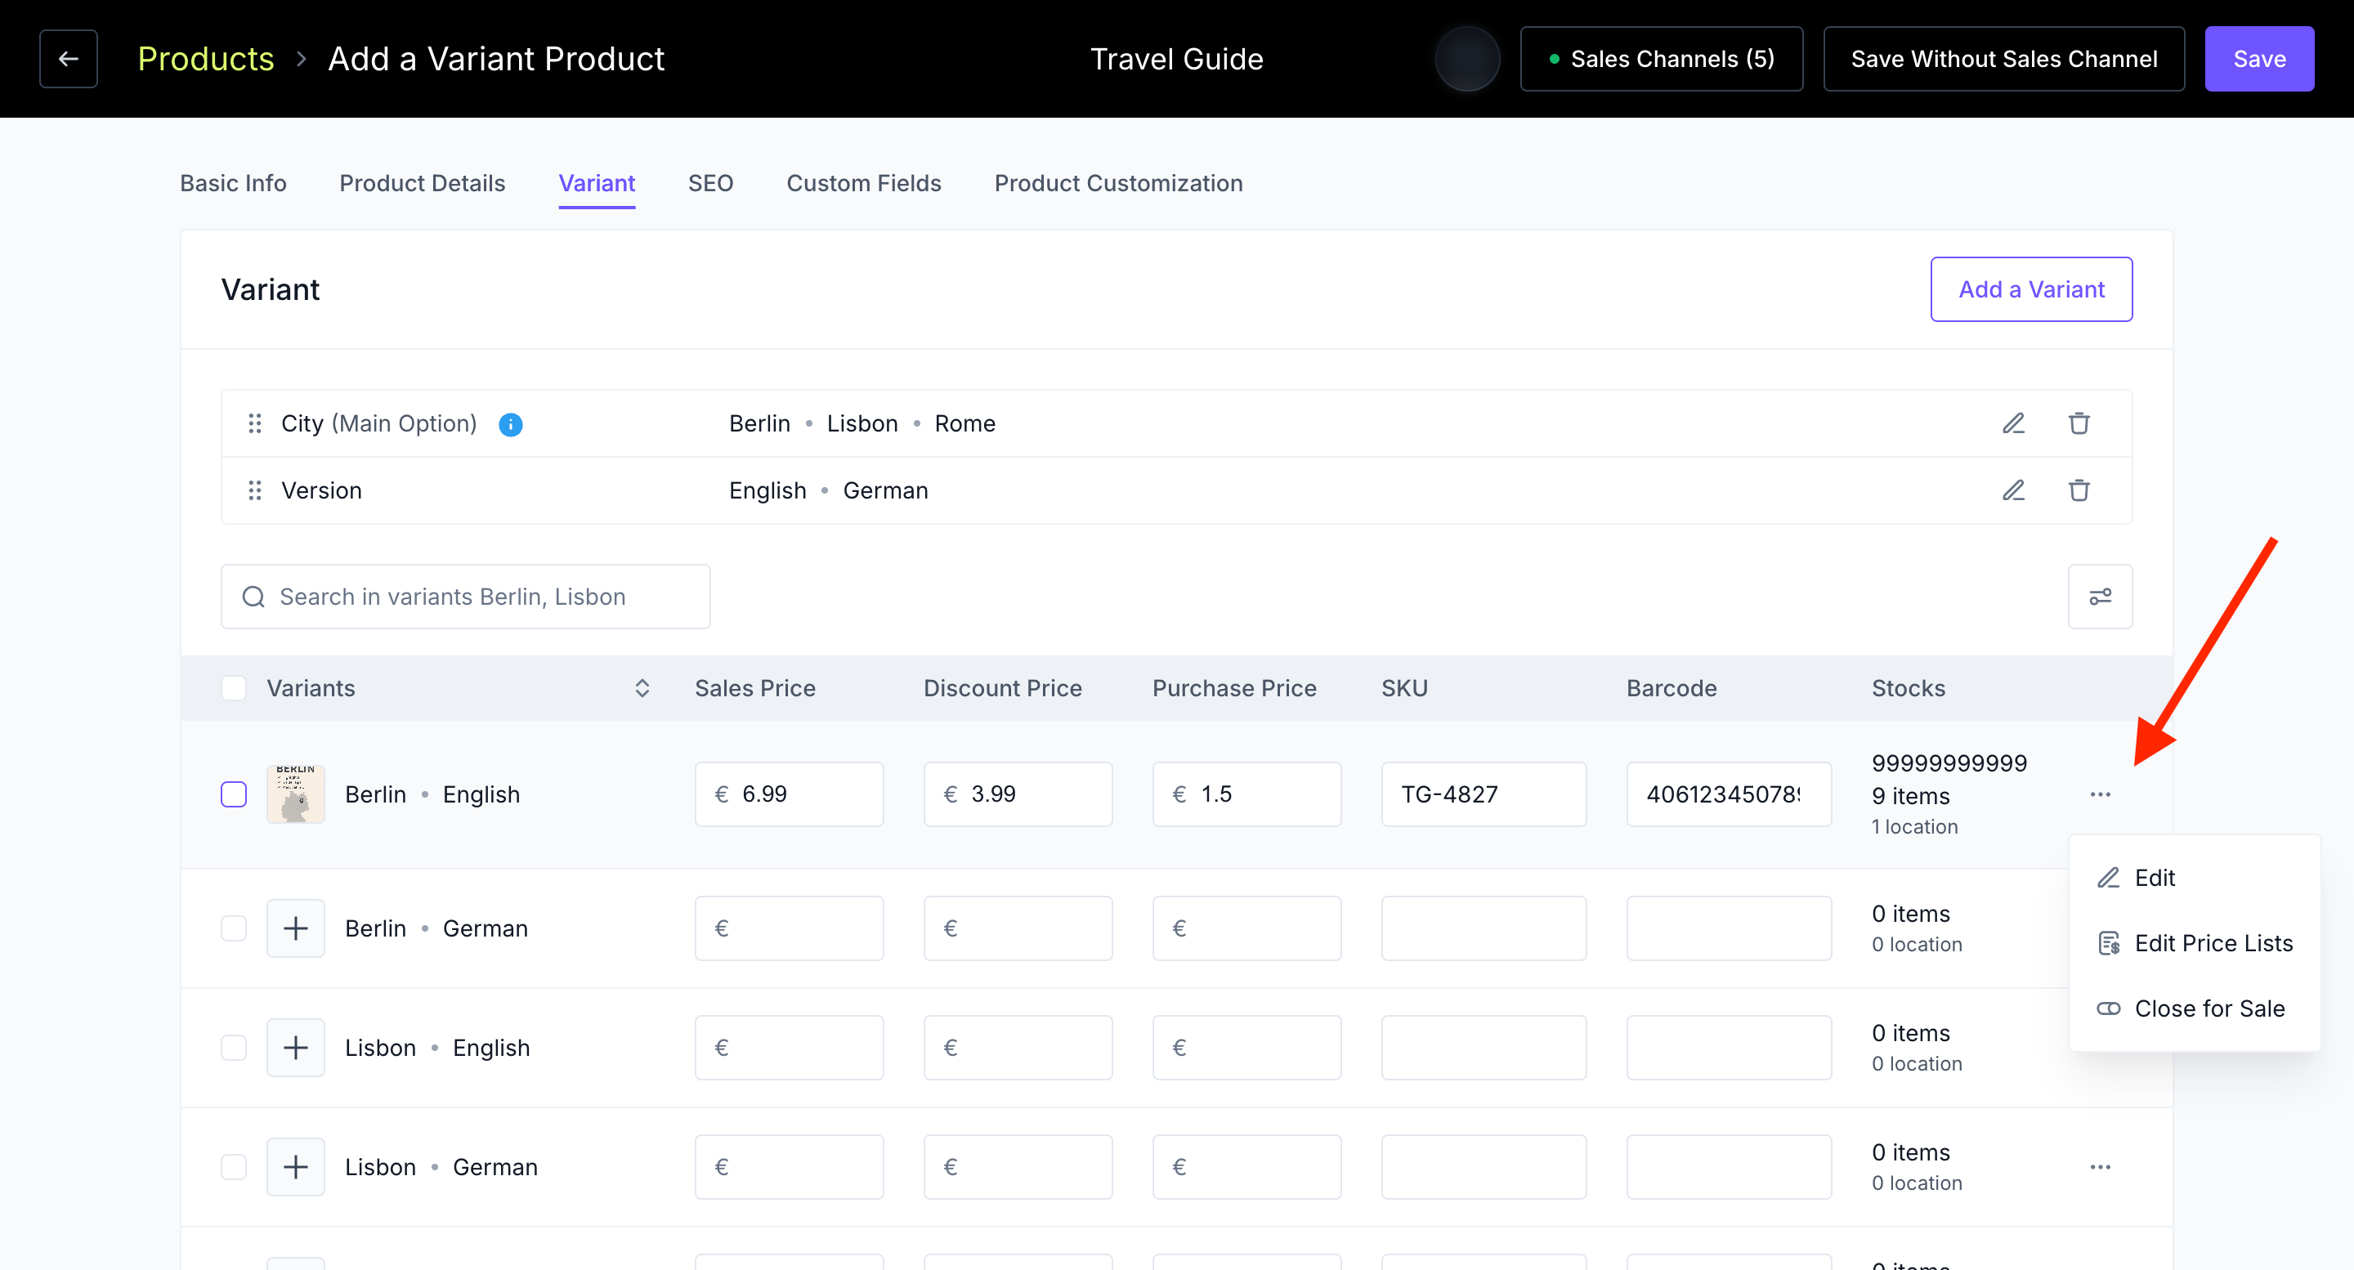The height and width of the screenshot is (1270, 2354).
Task: Click the 'Rome' city option value
Action: pos(965,423)
